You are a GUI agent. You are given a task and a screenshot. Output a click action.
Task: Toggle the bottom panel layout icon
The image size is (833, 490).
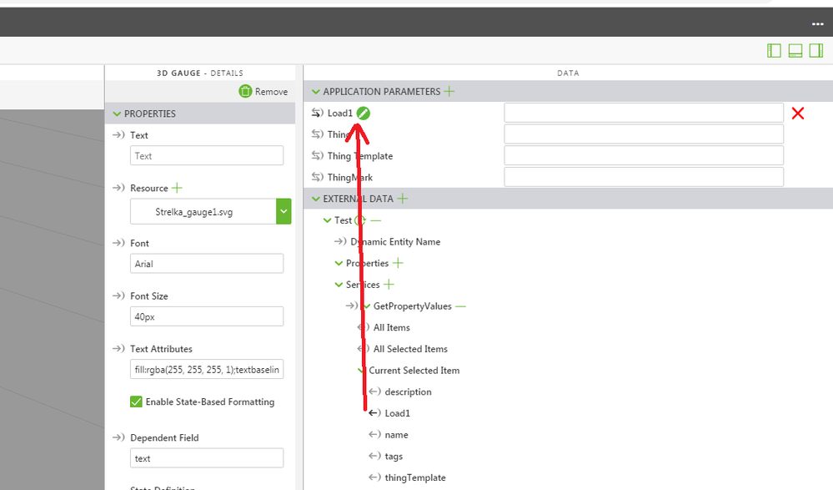tap(795, 51)
